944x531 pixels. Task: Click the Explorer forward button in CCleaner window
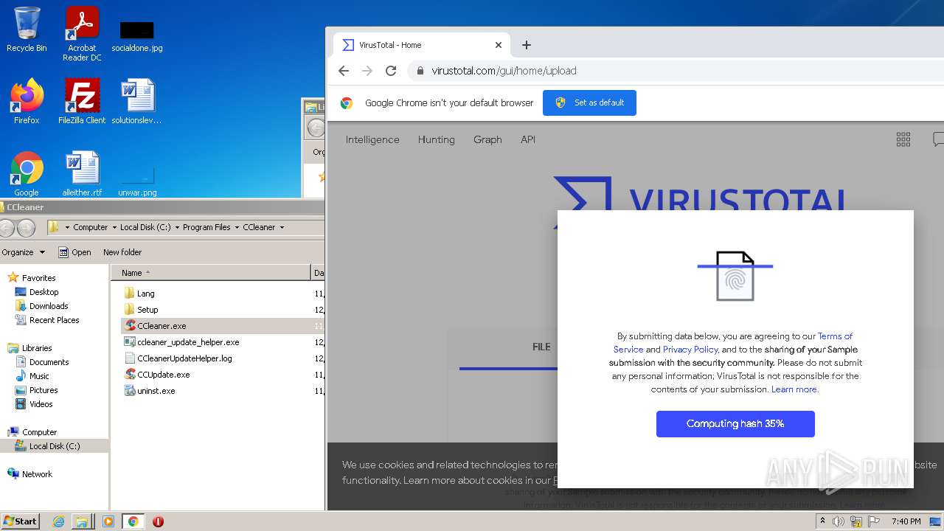click(26, 228)
